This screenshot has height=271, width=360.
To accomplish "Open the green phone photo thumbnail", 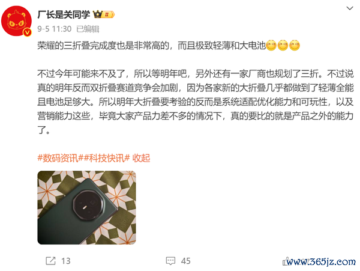I will (86, 207).
